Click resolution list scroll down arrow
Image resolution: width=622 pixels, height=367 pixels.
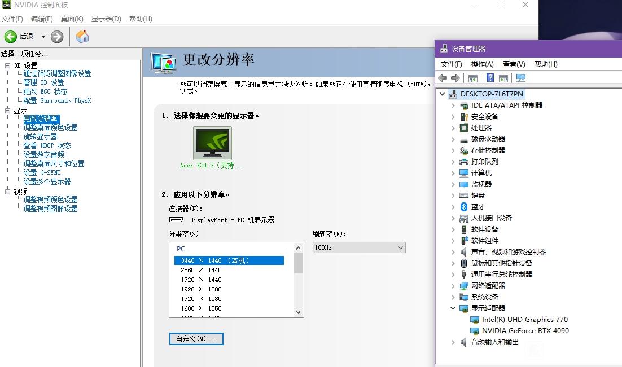point(299,312)
